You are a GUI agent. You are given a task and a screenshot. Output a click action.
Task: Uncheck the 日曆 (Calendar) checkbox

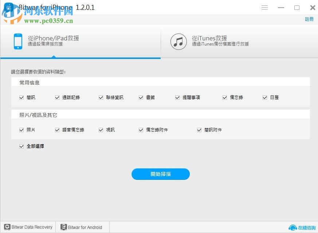click(265, 97)
